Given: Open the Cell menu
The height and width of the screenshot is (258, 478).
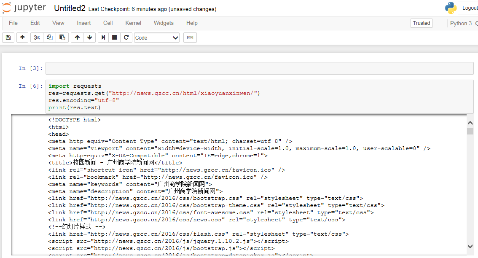Looking at the screenshot, I should (108, 23).
